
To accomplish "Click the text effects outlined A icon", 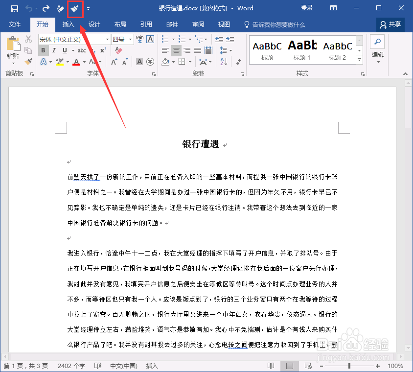I will (44, 62).
